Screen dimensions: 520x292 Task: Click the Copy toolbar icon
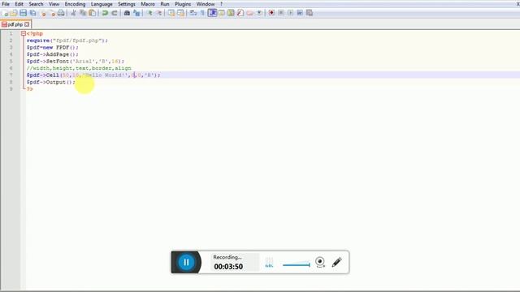coord(83,13)
